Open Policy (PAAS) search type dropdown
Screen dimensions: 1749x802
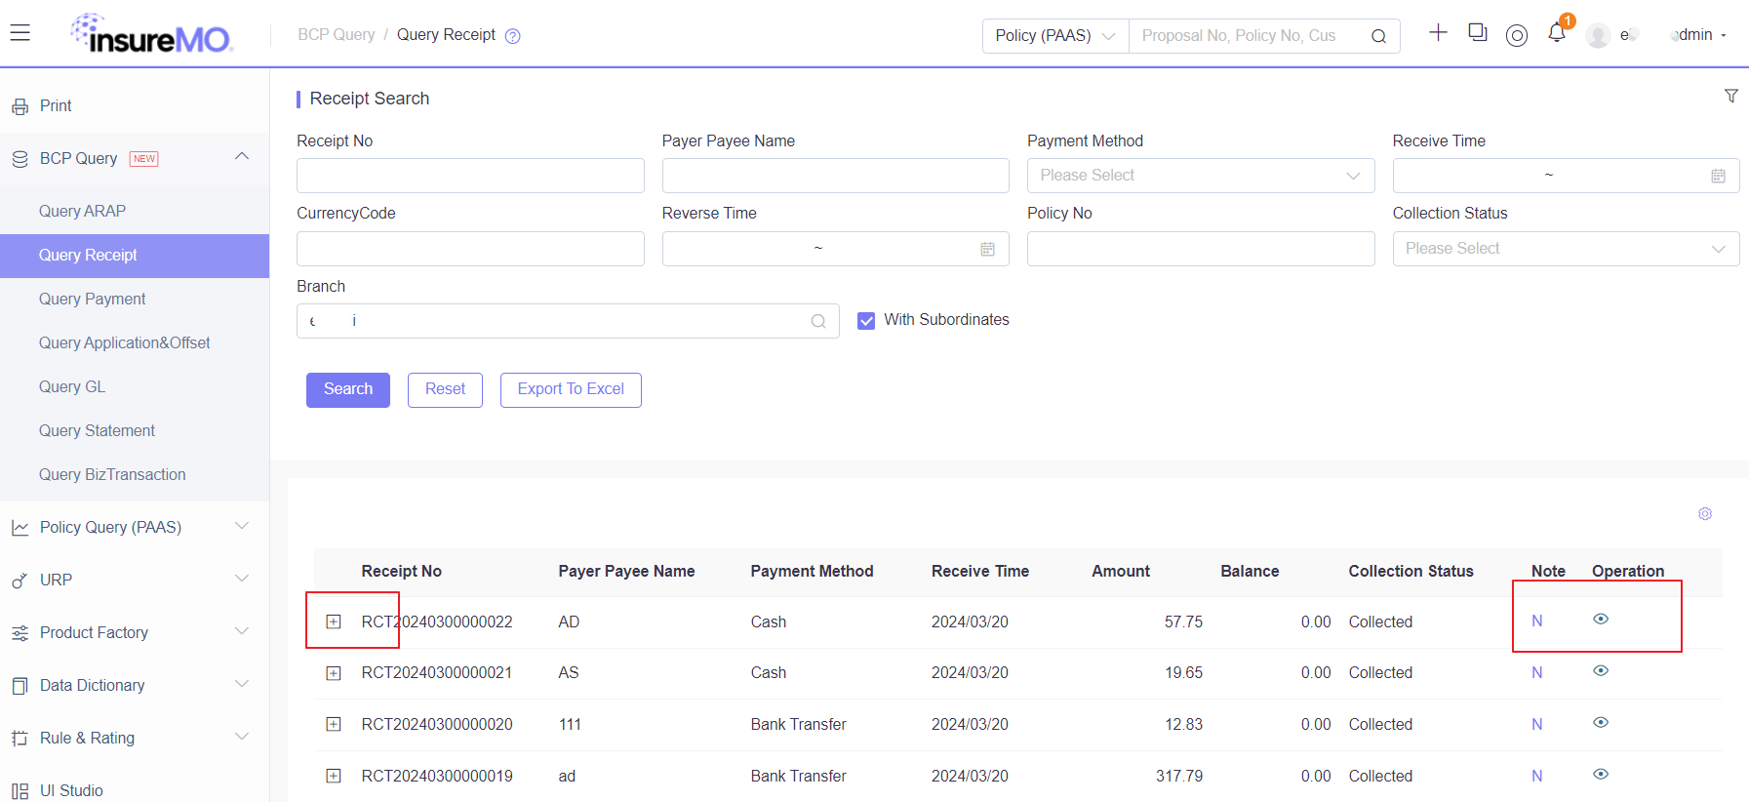[1054, 36]
